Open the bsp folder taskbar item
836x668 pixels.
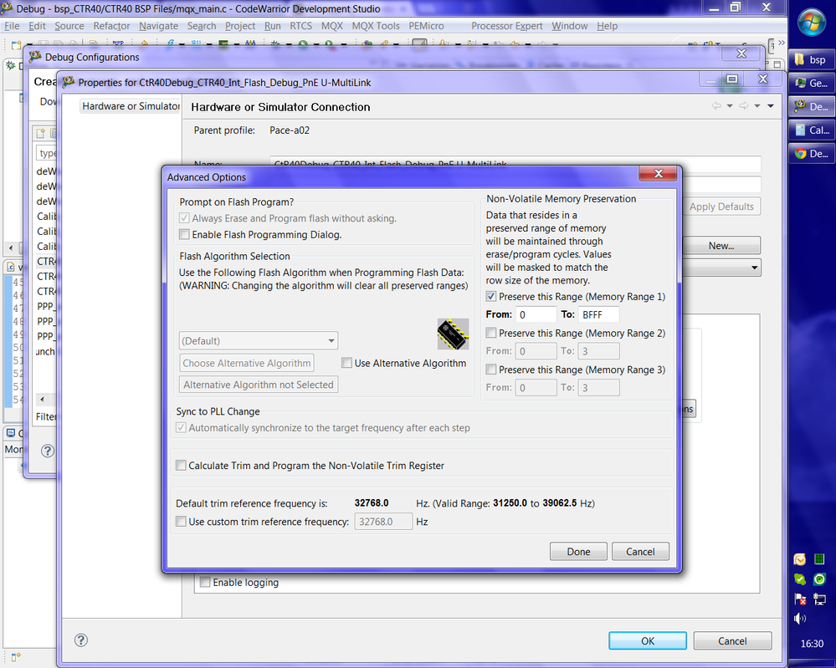pyautogui.click(x=812, y=59)
